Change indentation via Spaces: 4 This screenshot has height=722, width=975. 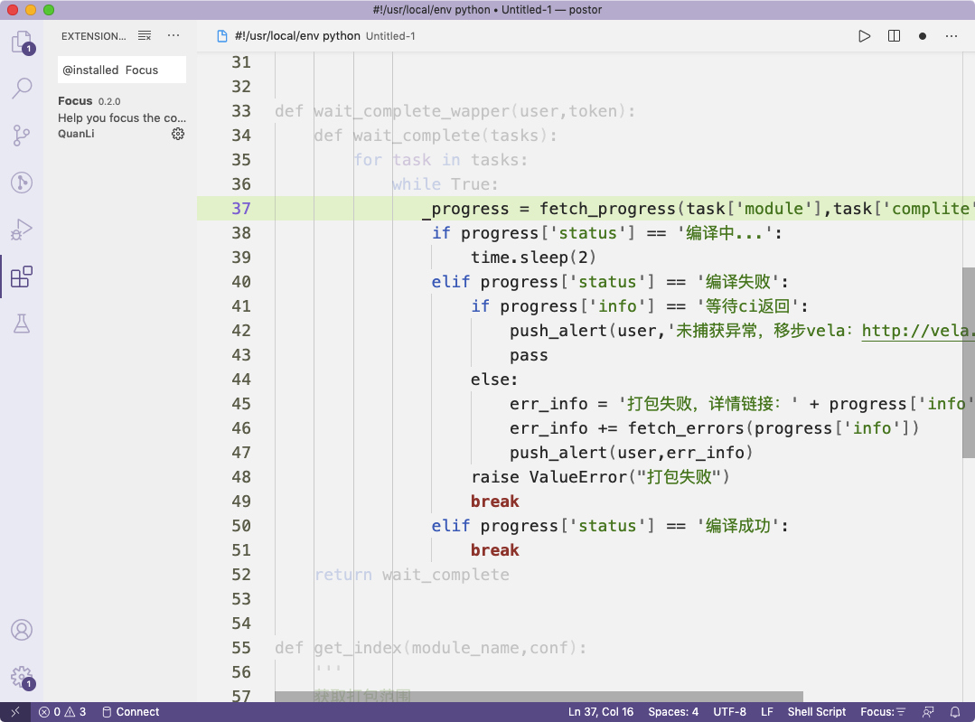pyautogui.click(x=673, y=712)
